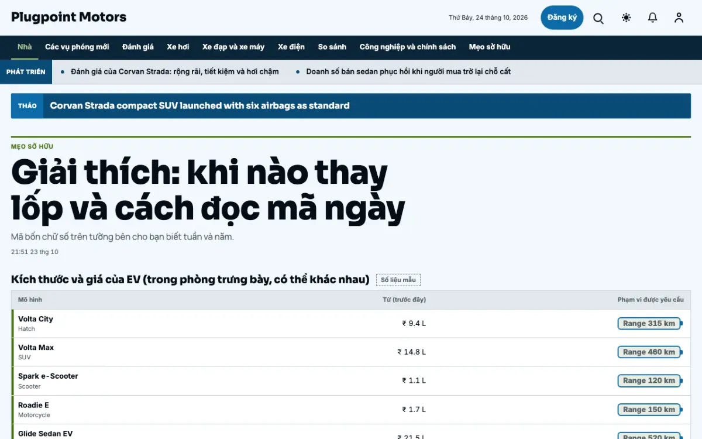Image resolution: width=702 pixels, height=439 pixels.
Task: Click the MẸO SỞ HỮU category label
Action: tap(32, 147)
